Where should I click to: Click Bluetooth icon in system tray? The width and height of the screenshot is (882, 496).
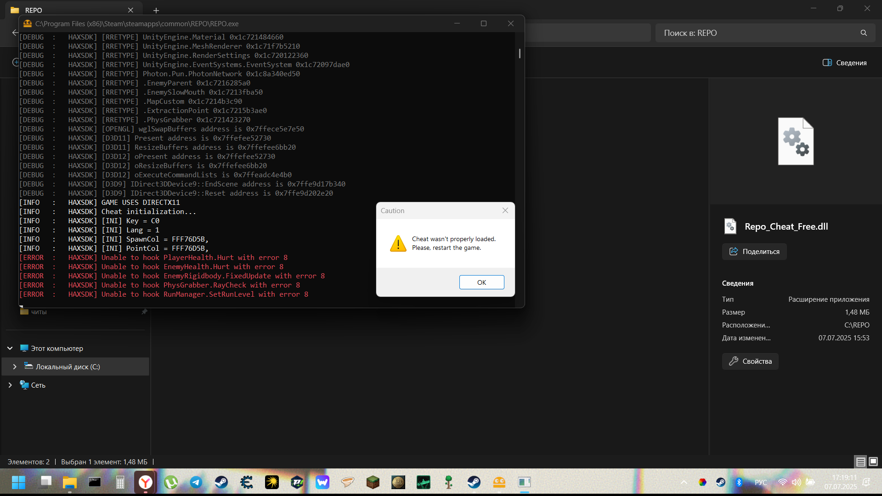pos(739,482)
